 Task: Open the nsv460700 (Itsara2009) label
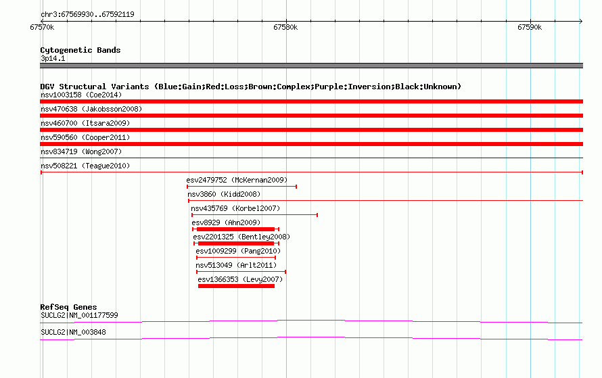(85, 123)
